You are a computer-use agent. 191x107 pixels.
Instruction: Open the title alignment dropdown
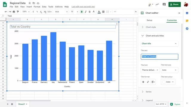point(153,82)
